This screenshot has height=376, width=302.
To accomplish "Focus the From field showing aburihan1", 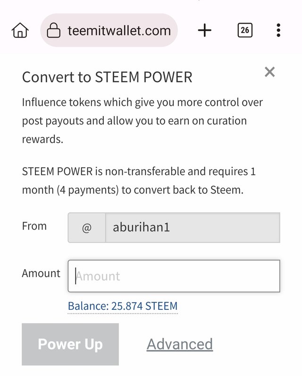I will coord(192,228).
